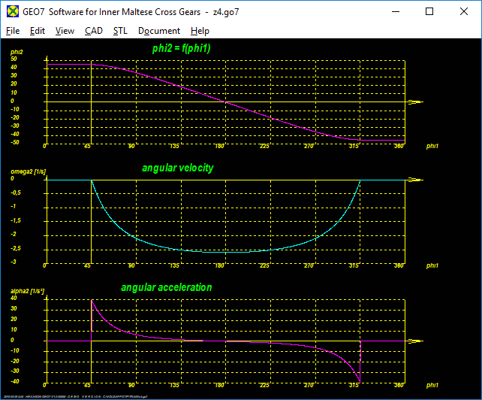
Task: Click the 'angular velocity' graph title
Action: (178, 168)
